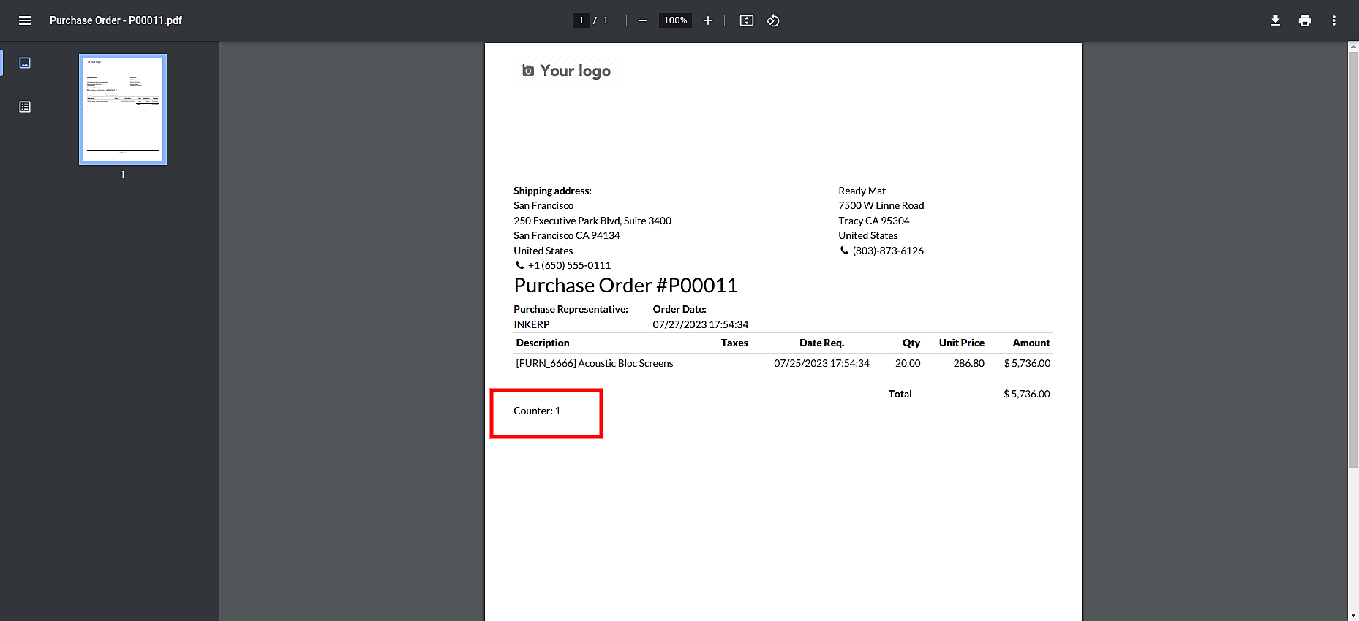
Task: Switch to document outline view in the sidebar
Action: (x=25, y=107)
